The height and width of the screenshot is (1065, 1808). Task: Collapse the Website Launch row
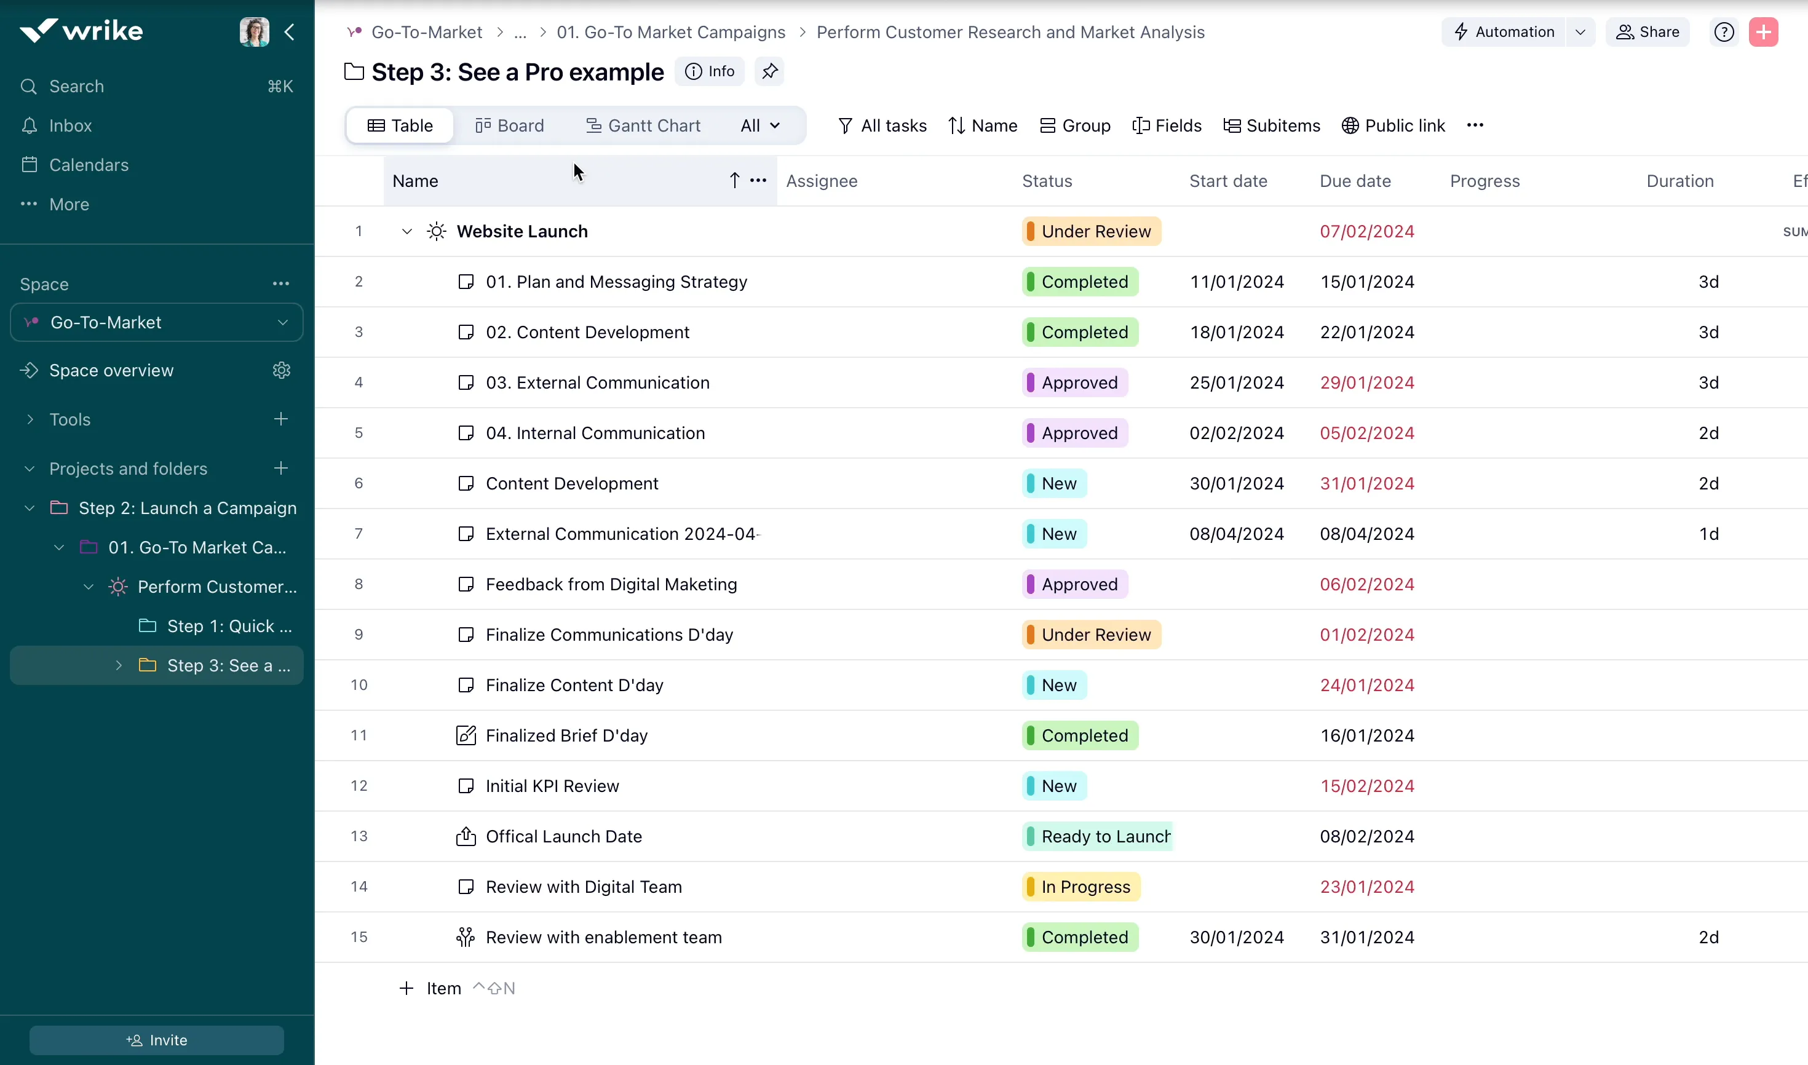407,231
